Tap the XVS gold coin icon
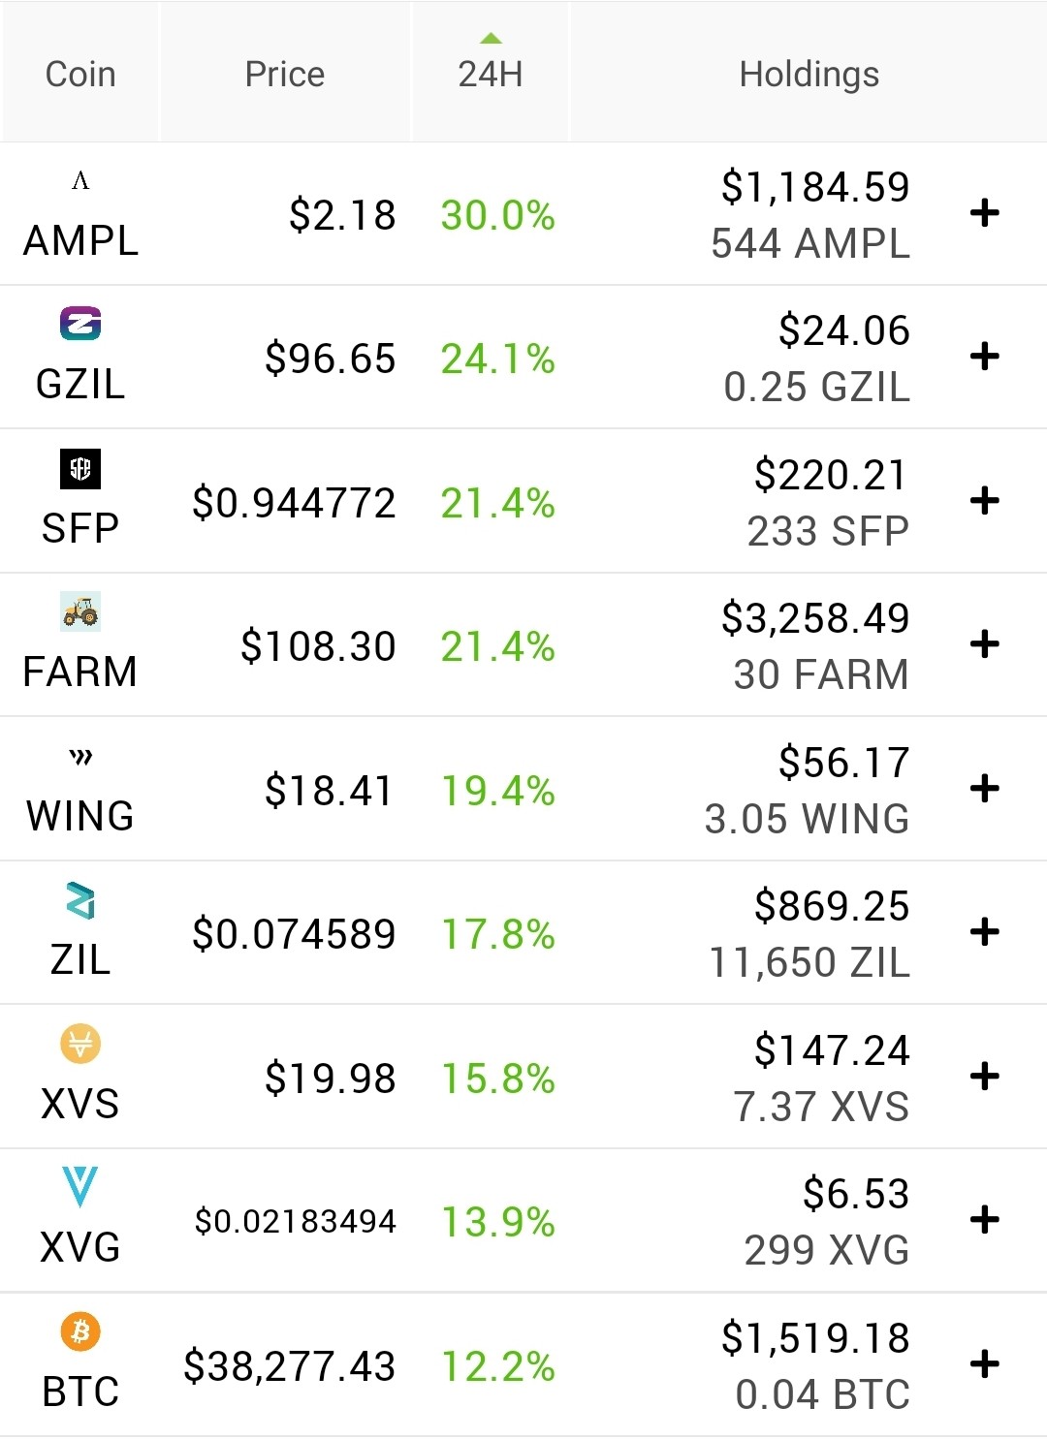The image size is (1047, 1439). (80, 1044)
